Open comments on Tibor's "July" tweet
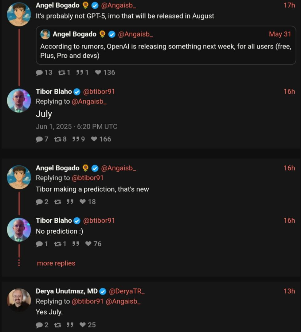This screenshot has width=301, height=332. pos(42,139)
